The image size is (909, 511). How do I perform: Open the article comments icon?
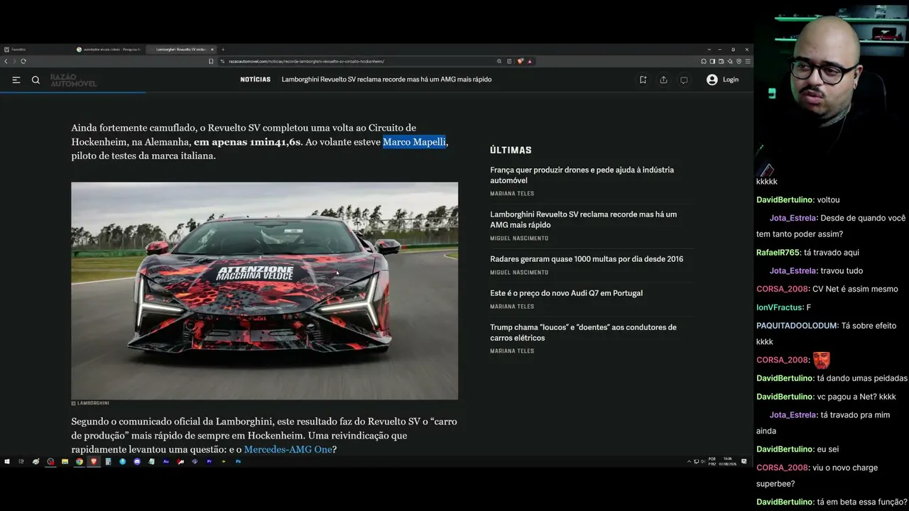tap(684, 80)
